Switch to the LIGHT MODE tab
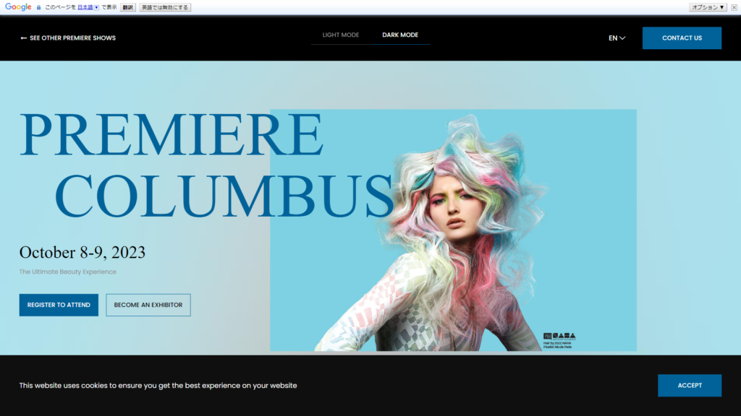This screenshot has width=741, height=416. tap(340, 34)
